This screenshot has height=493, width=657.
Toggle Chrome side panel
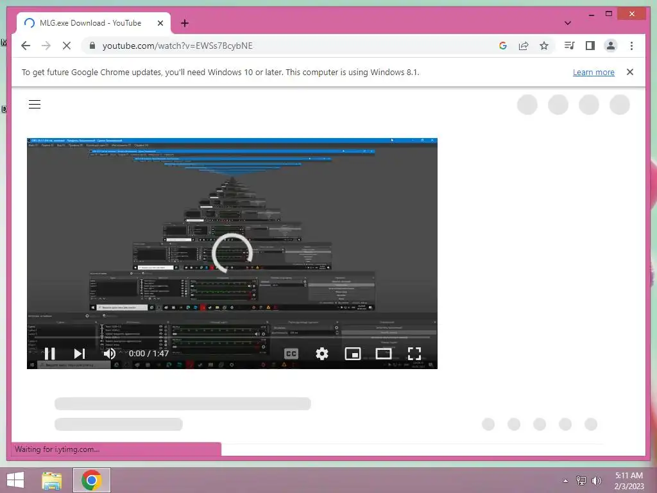point(590,46)
